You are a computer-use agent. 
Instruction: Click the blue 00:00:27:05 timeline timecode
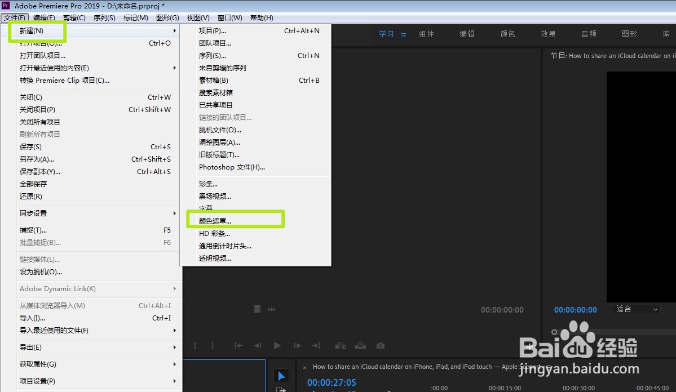(332, 382)
